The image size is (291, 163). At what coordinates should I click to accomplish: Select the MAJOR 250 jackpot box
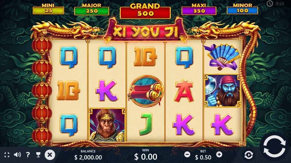coord(92,9)
